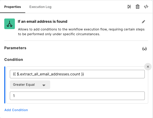Click the step description text about workflow conditions
This screenshot has height=118, width=153.
[81, 32]
